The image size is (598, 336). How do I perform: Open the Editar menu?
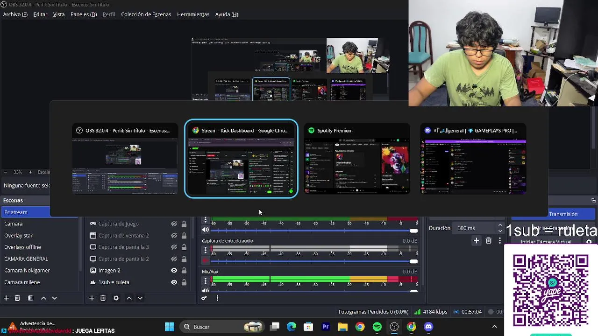click(40, 14)
